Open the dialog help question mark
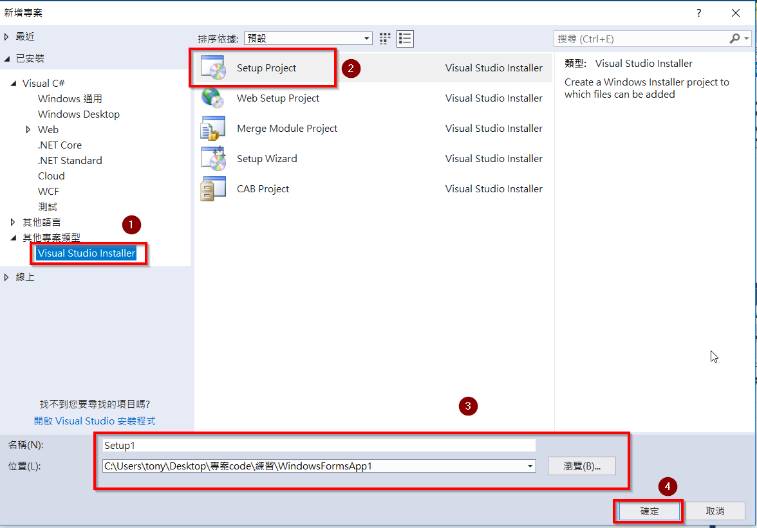 698,13
